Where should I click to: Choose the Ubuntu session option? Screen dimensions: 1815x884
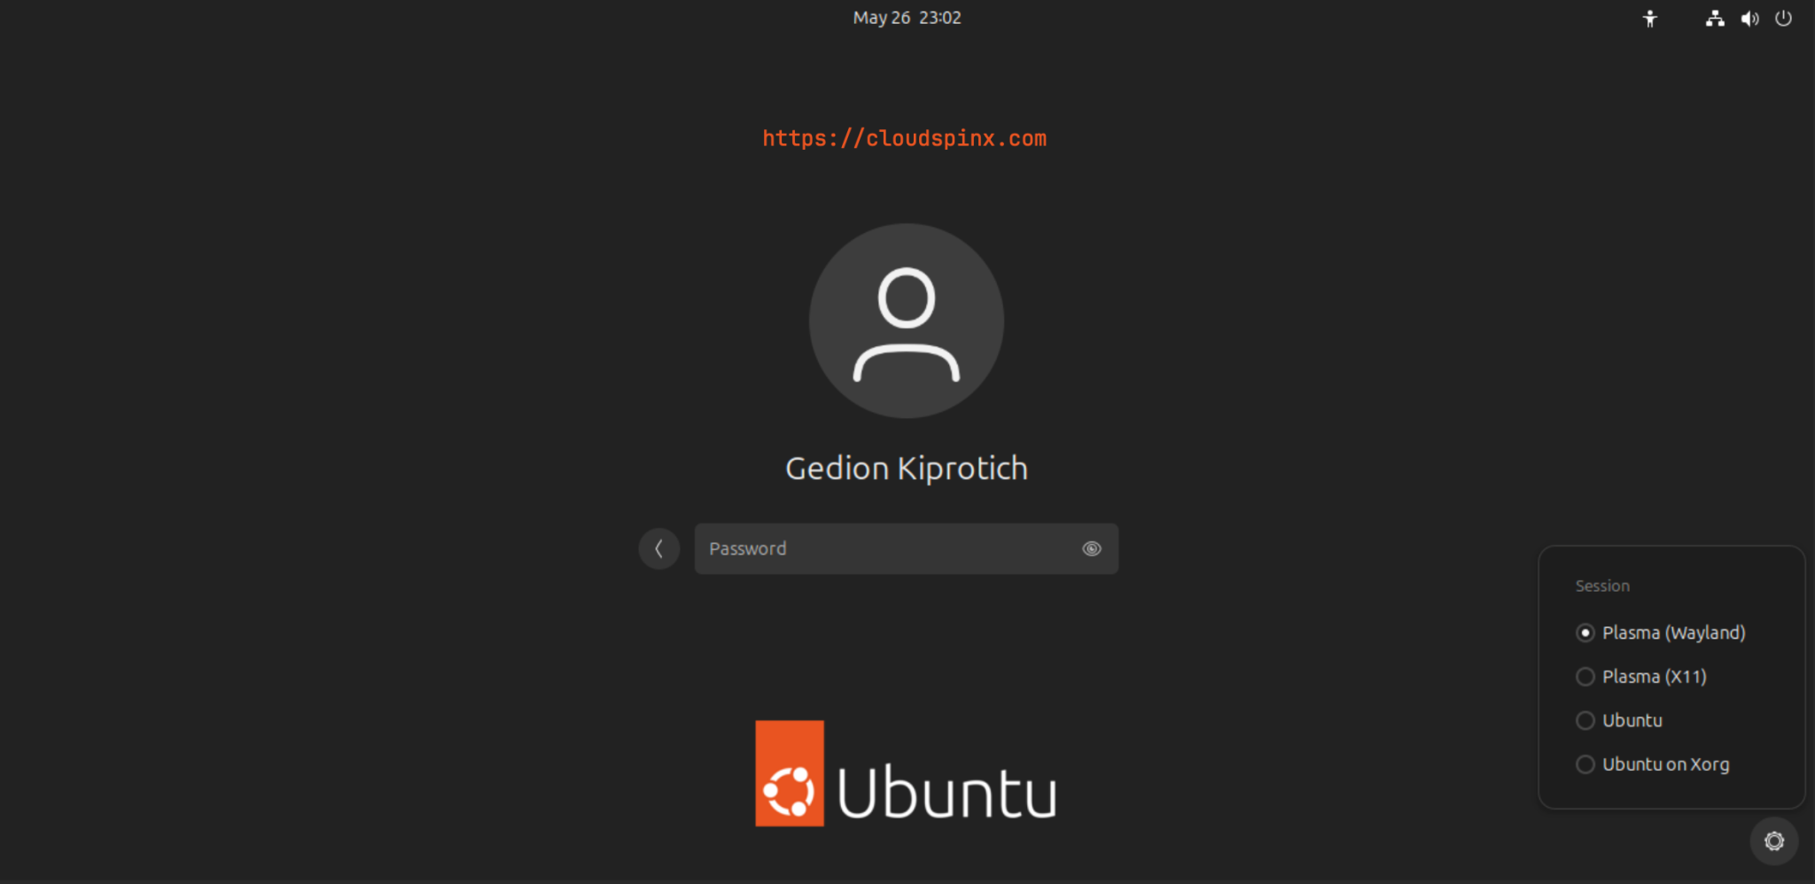1585,720
